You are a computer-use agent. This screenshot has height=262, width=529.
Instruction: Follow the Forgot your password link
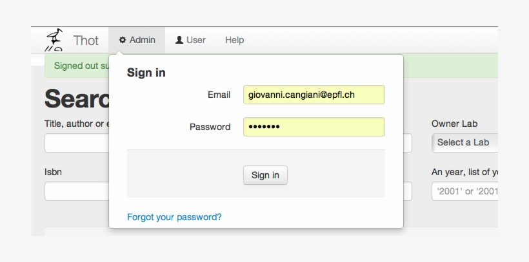[174, 217]
